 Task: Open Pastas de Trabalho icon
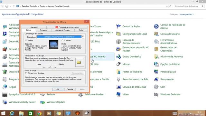coord(118,72)
